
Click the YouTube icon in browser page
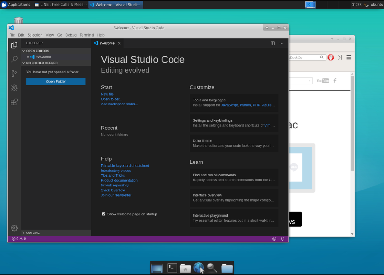(x=323, y=81)
